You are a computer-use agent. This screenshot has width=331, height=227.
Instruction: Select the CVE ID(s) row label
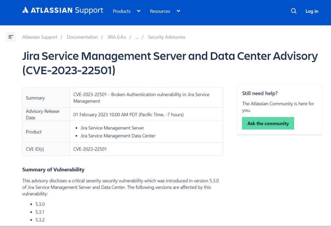(35, 149)
